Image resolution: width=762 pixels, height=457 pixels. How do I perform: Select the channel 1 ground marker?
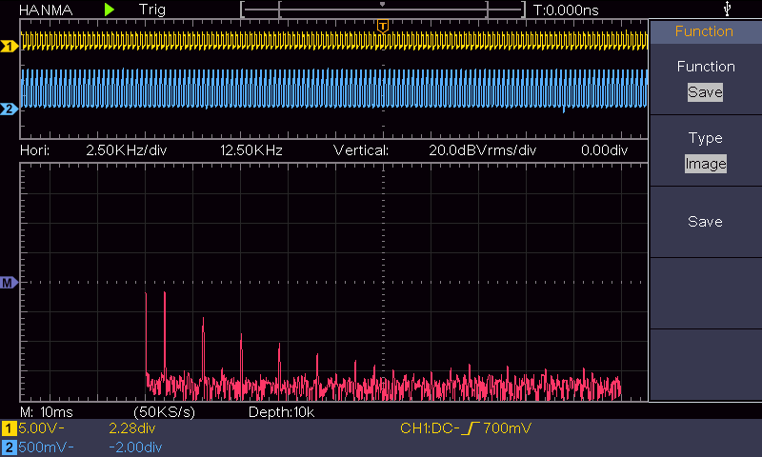click(x=10, y=46)
